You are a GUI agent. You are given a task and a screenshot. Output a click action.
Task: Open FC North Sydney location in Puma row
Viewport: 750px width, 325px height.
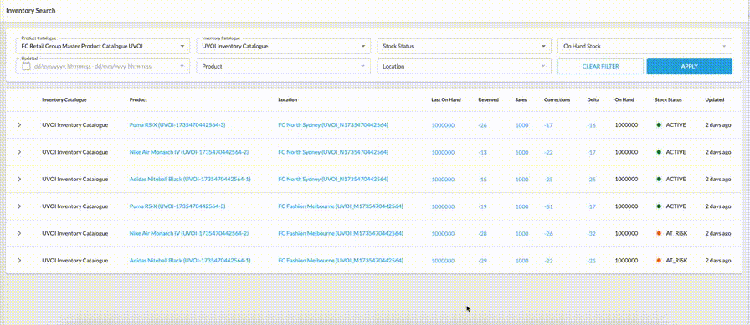point(333,125)
